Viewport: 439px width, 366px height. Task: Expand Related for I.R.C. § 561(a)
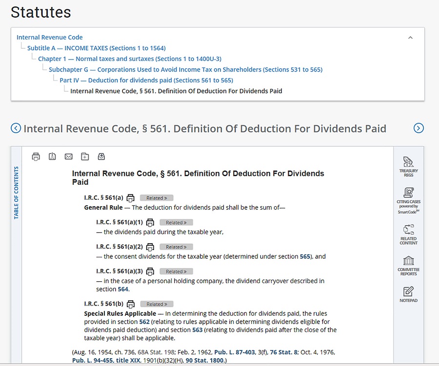click(x=157, y=198)
